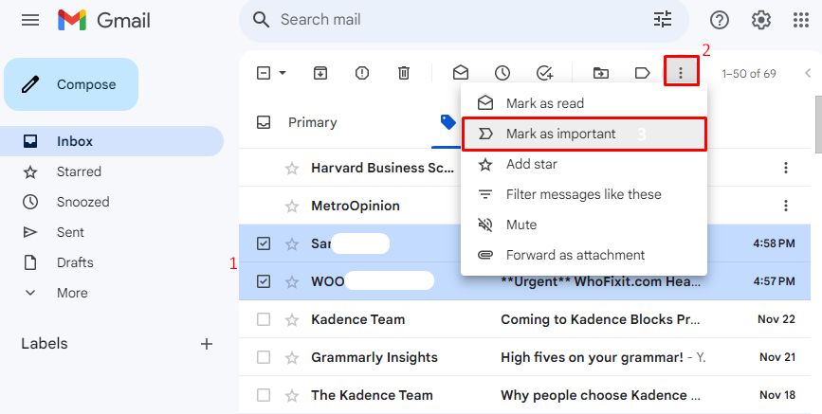
Task: Delete selected emails with trash icon
Action: click(x=404, y=73)
